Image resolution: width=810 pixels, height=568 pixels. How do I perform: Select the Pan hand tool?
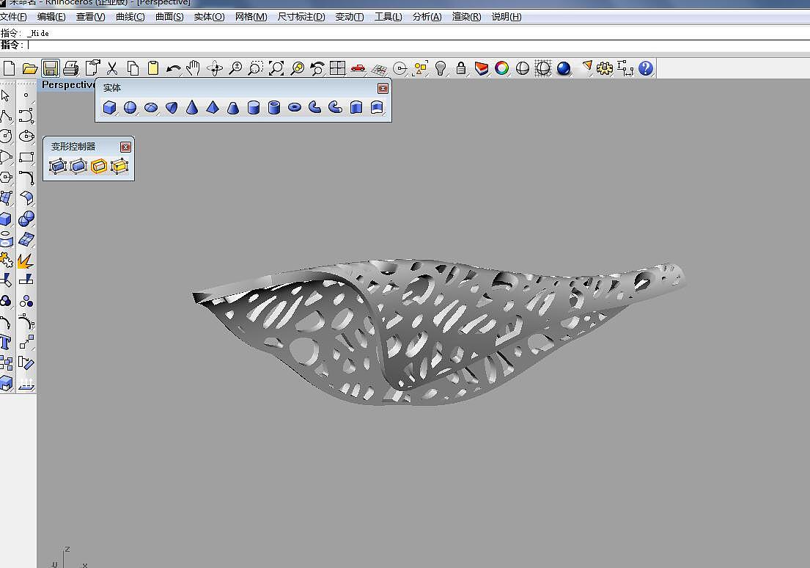194,68
